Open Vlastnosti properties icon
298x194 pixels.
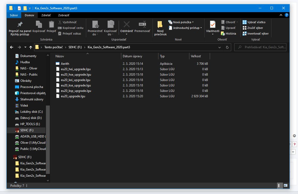click(x=213, y=24)
